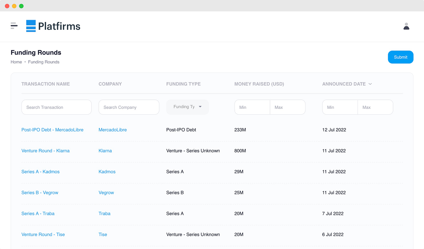Open the user profile icon
The image size is (424, 249).
point(406,26)
